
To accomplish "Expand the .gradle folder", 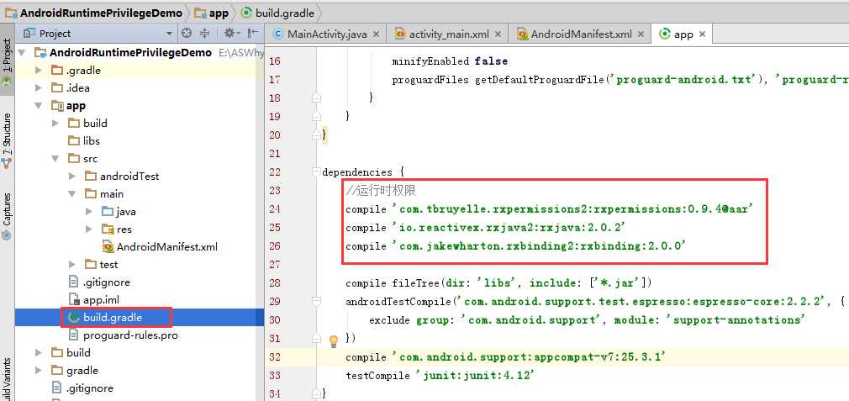I will click(39, 71).
